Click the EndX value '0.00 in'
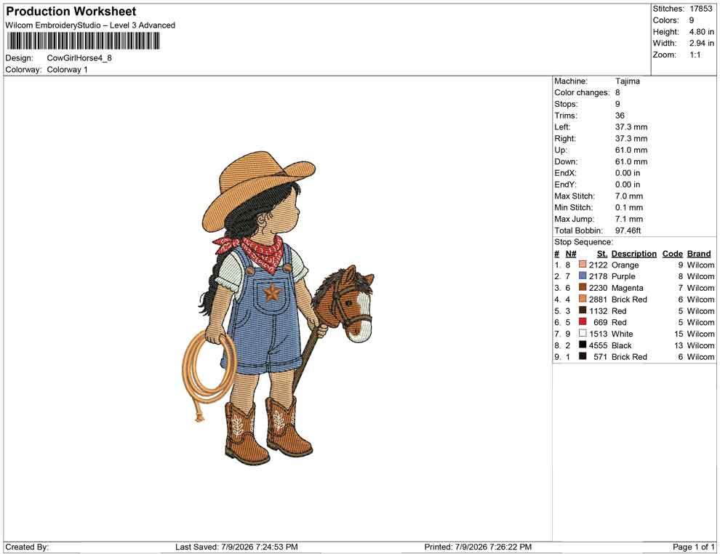The image size is (720, 554). [x=628, y=173]
